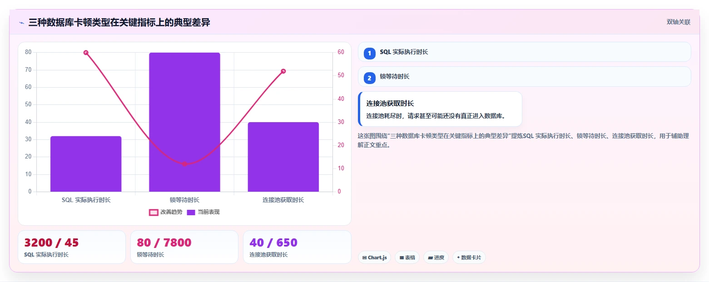Click the 双轴关联 label in header
709x282 pixels.
tap(678, 22)
